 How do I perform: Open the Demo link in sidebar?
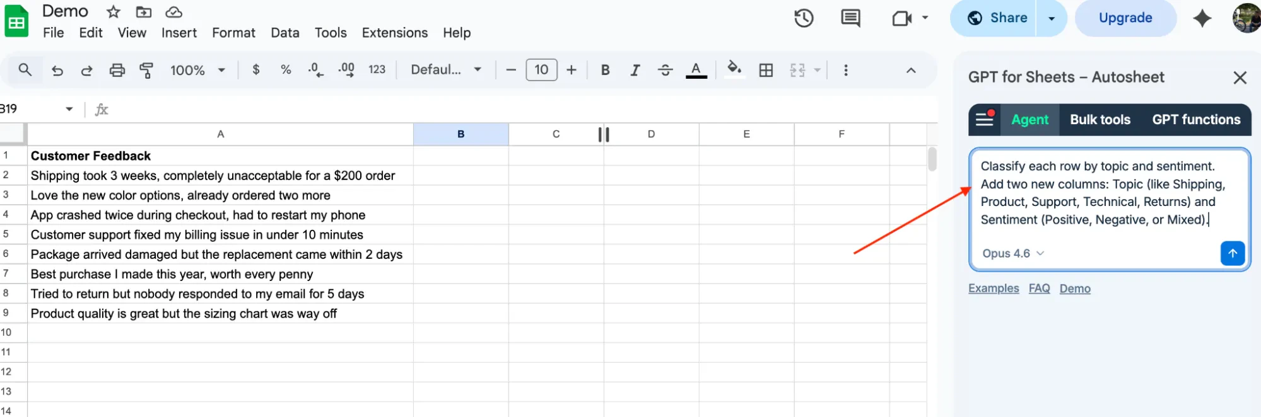[1075, 288]
